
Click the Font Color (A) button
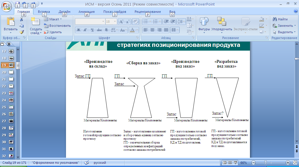coord(132,30)
